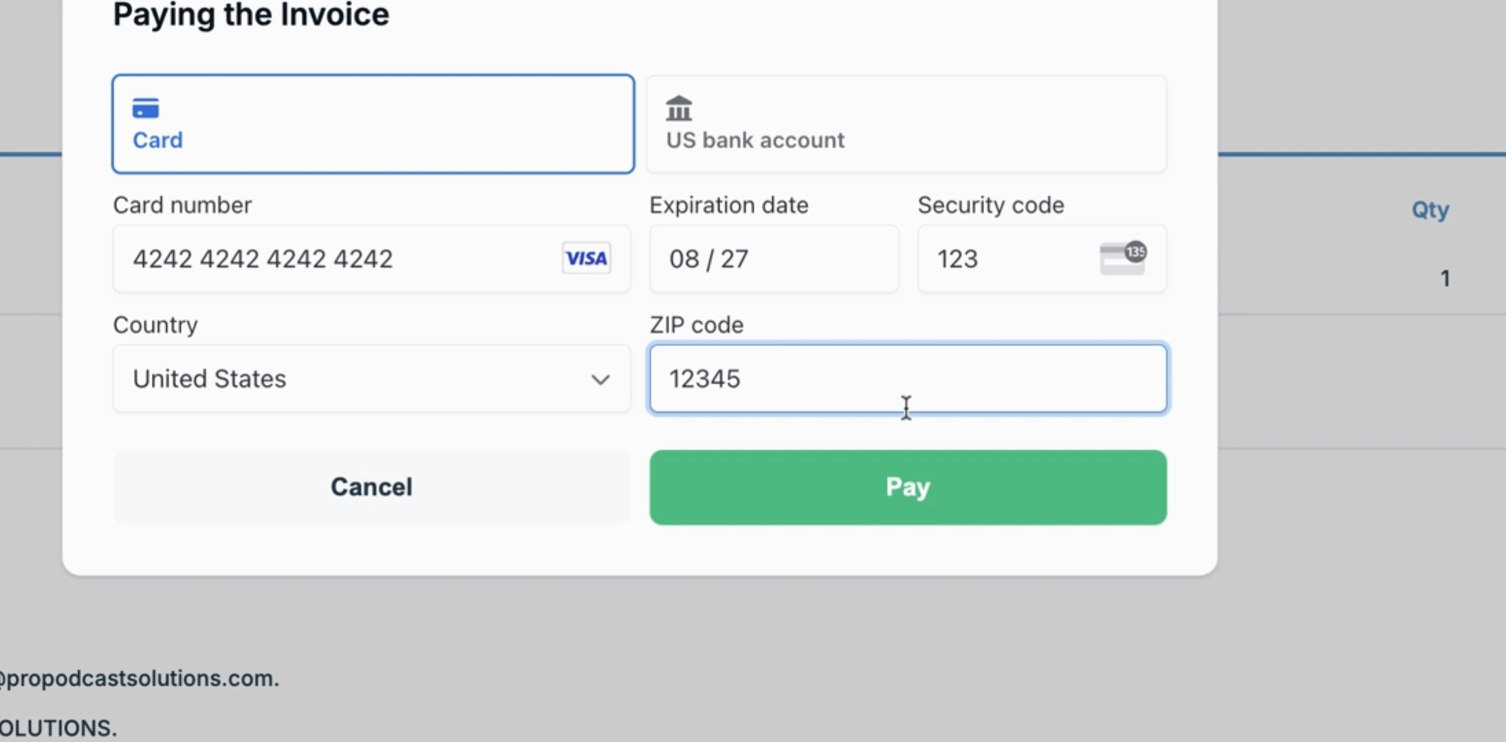
Task: Switch to US bank account tab
Action: point(906,124)
